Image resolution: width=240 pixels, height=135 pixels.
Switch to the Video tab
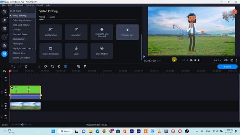tap(42, 17)
